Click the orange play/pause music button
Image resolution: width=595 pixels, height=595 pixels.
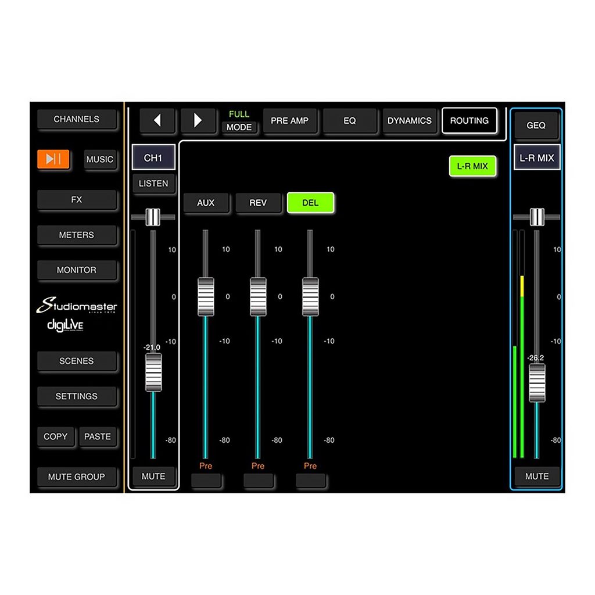tap(53, 159)
